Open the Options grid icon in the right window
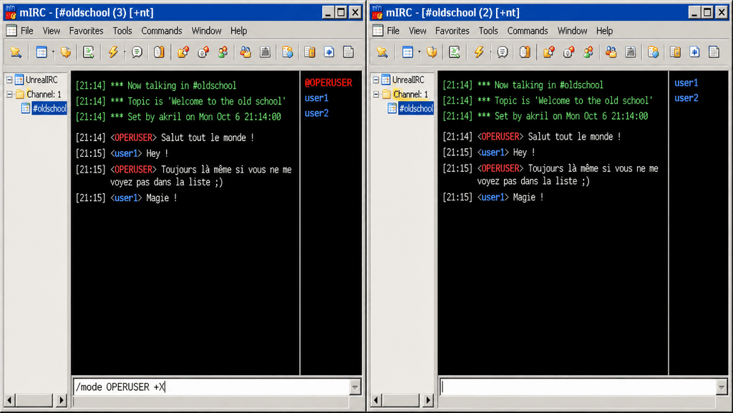Screen dimensions: 733x413 click(407, 52)
